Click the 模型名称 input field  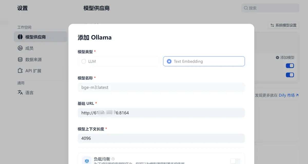pyautogui.click(x=161, y=87)
